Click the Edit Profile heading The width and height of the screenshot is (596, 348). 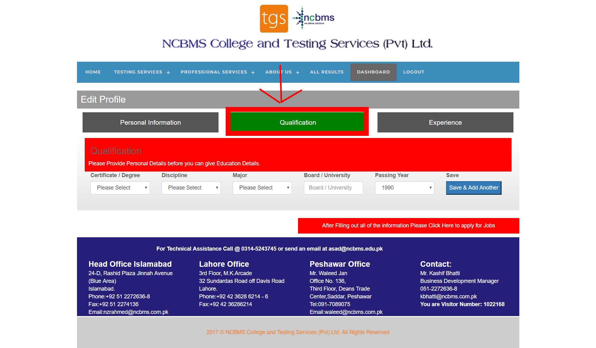(103, 100)
